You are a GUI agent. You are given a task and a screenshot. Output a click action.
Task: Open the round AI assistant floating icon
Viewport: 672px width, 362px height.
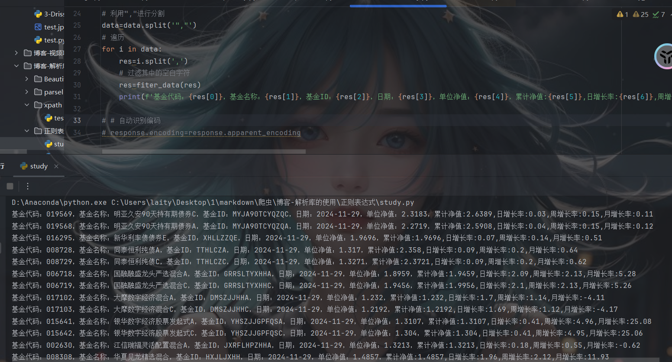663,56
